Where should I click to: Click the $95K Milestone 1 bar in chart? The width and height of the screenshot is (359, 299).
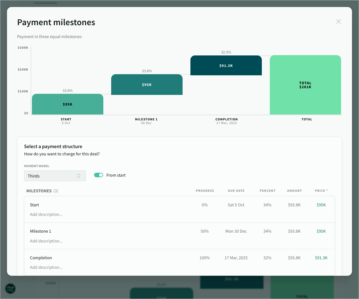[x=147, y=85]
